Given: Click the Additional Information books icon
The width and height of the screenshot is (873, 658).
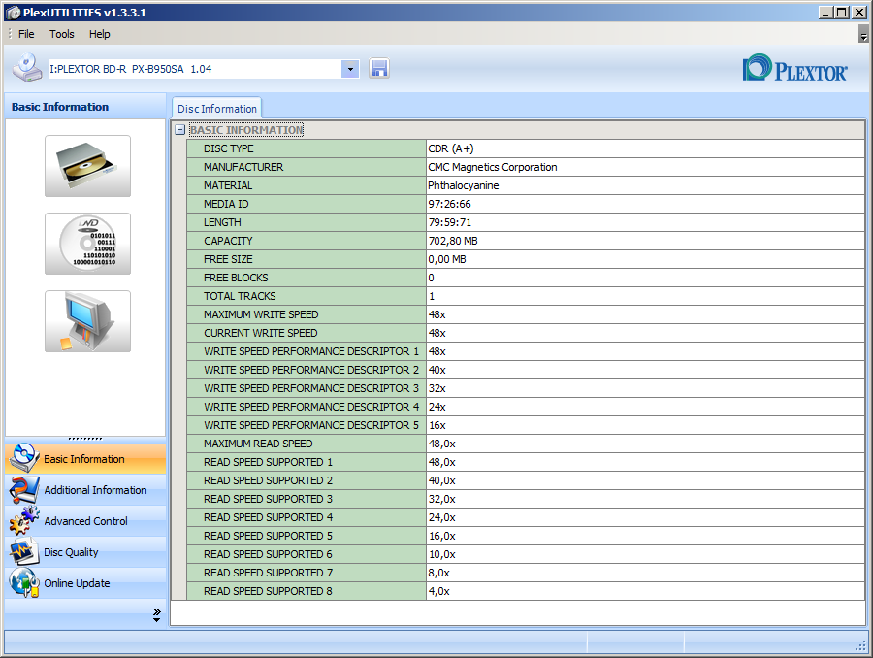Looking at the screenshot, I should click(x=24, y=490).
